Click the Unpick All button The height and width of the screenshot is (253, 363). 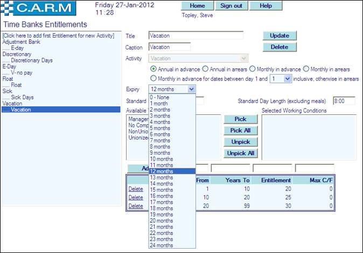(x=240, y=153)
